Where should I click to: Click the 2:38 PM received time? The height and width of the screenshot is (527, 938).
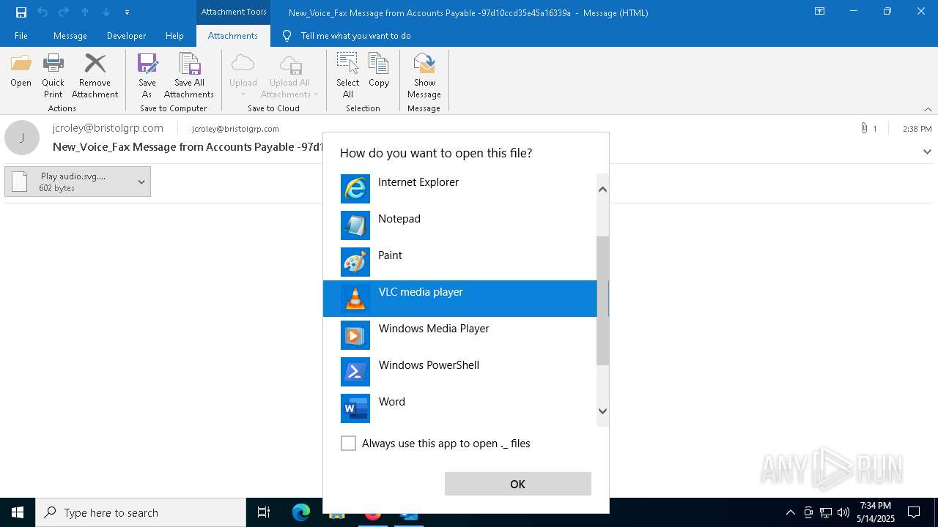[917, 129]
